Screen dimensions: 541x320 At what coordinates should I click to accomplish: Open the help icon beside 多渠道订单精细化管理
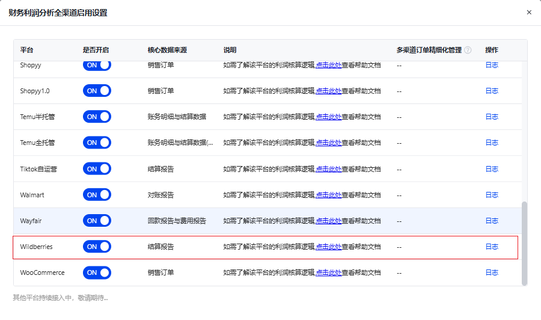tap(468, 50)
